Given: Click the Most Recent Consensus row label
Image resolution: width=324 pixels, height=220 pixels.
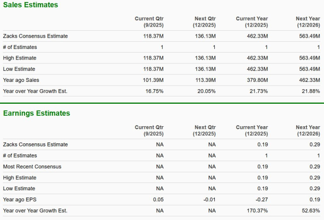Looking at the screenshot, I should pyautogui.click(x=32, y=166).
